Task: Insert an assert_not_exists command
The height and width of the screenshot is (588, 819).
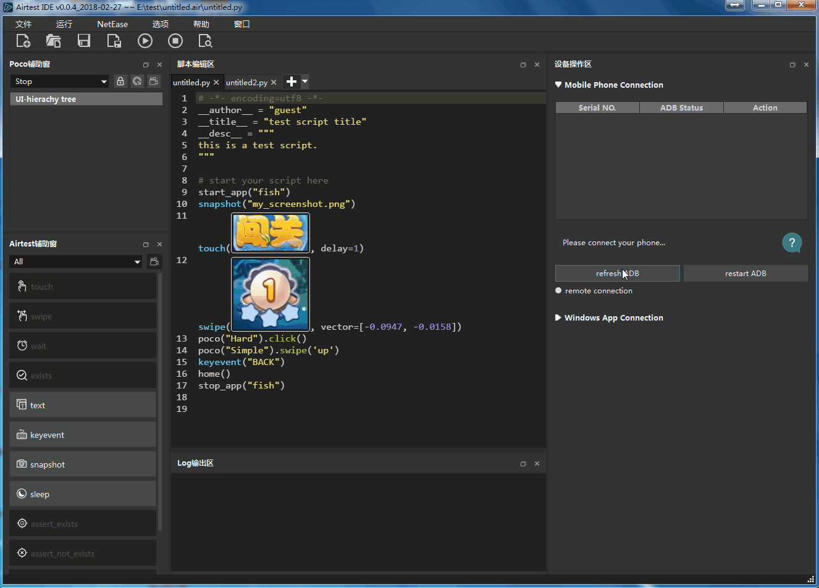Action: click(x=83, y=553)
